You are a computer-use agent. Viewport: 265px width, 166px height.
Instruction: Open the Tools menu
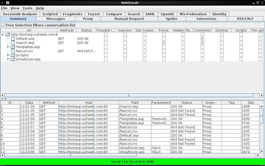pyautogui.click(x=27, y=8)
